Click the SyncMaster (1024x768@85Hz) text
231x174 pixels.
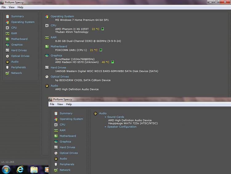pyautogui.click(x=75, y=59)
